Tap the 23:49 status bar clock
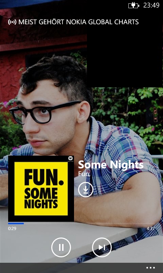This screenshot has height=273, width=163. [x=151, y=5]
